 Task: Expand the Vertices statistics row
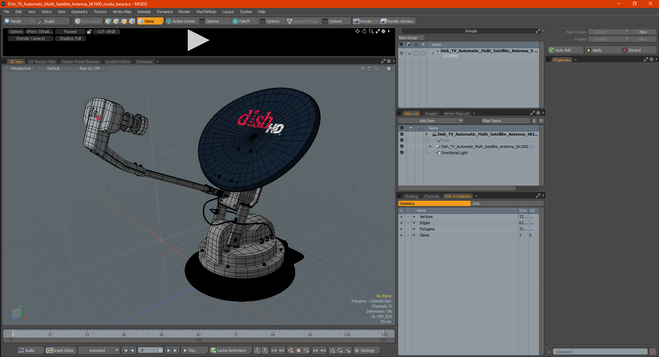pyautogui.click(x=415, y=217)
